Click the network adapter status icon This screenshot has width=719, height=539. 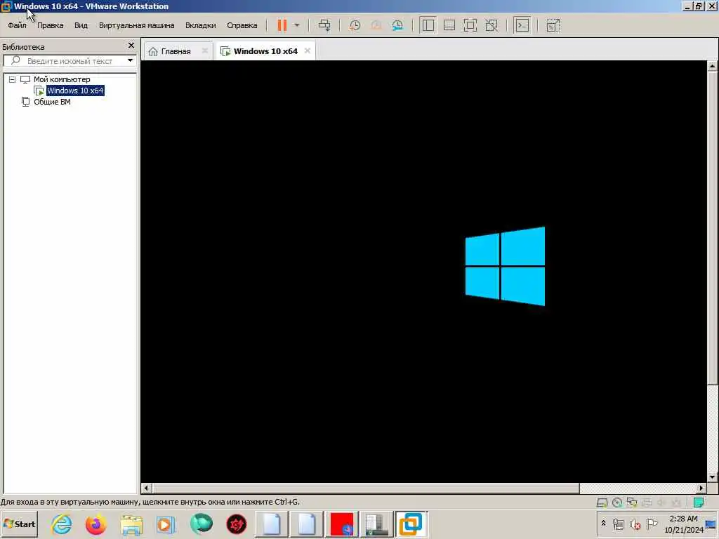pos(632,503)
